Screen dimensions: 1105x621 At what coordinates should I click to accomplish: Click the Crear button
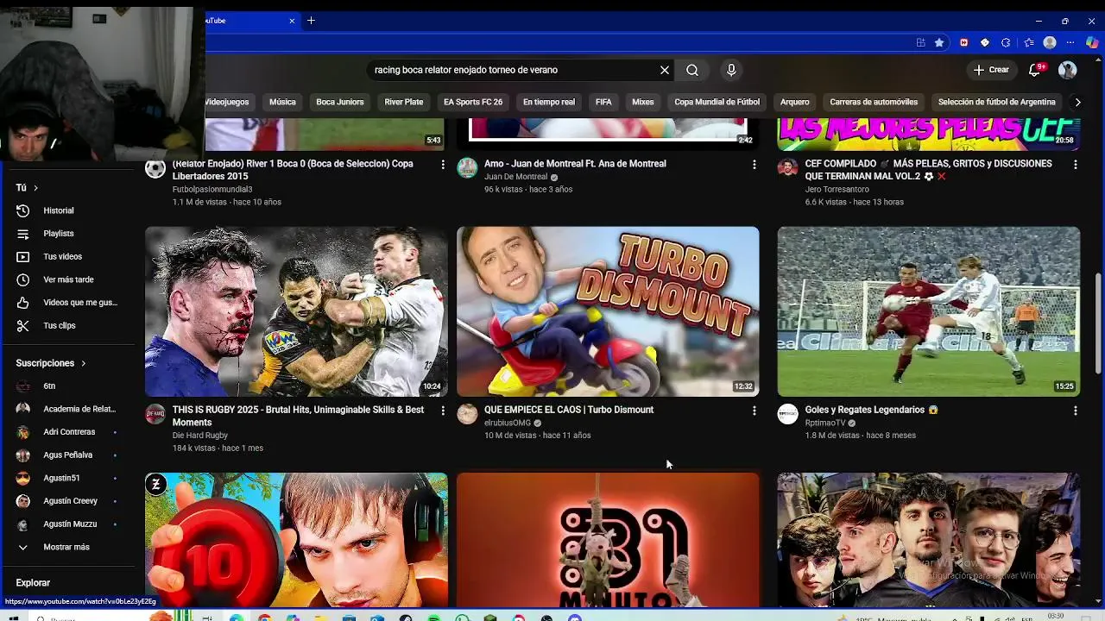pos(991,70)
